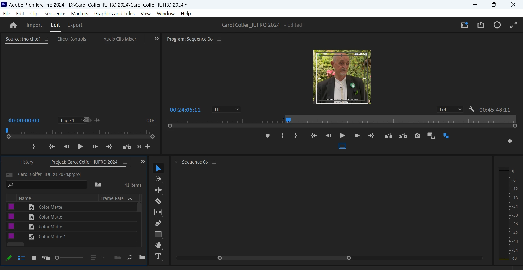Open Program: Sequence 06 panel menu
The image size is (523, 270).
coord(219,39)
